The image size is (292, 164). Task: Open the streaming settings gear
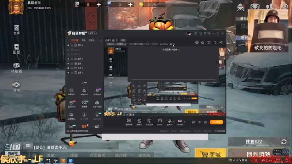(205, 122)
